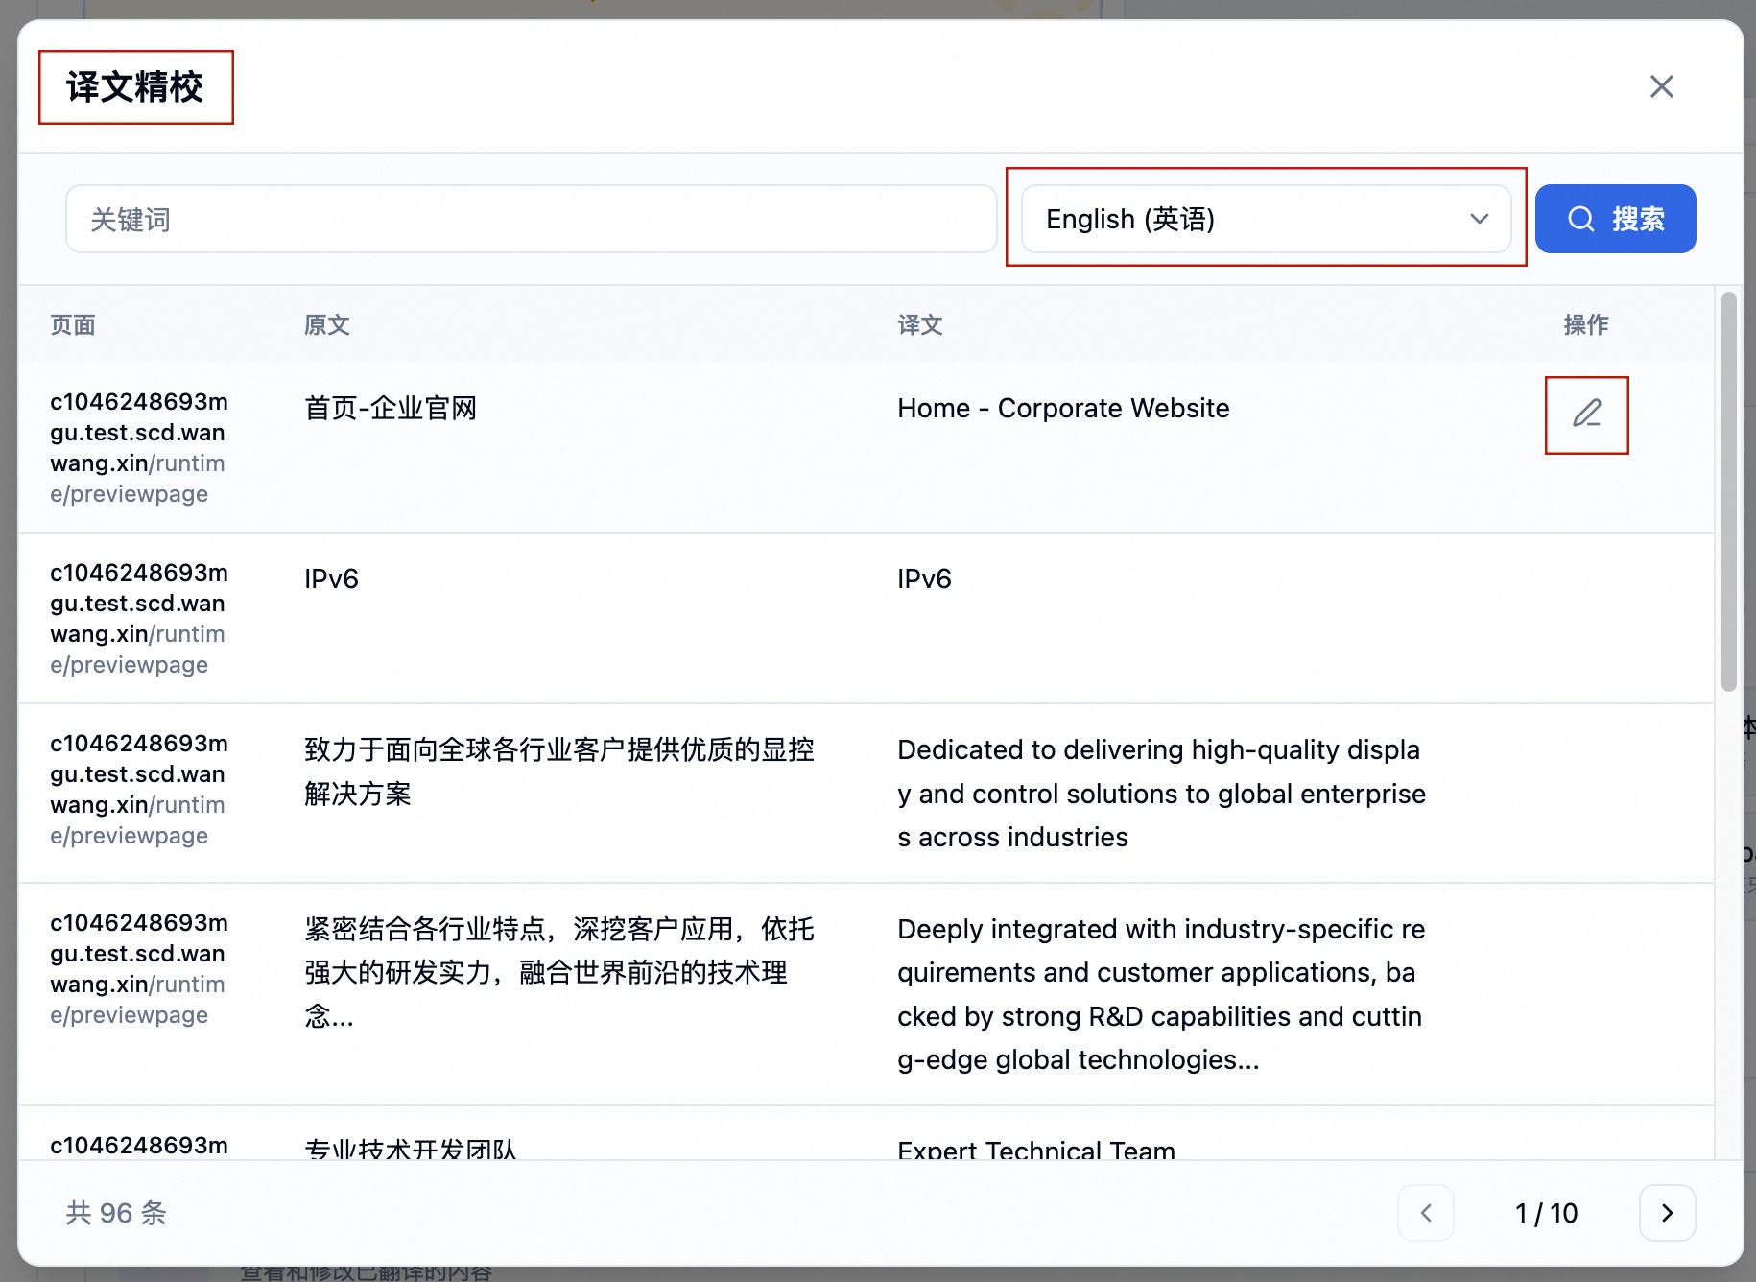Click the source text 首页-企业官网

coord(389,408)
